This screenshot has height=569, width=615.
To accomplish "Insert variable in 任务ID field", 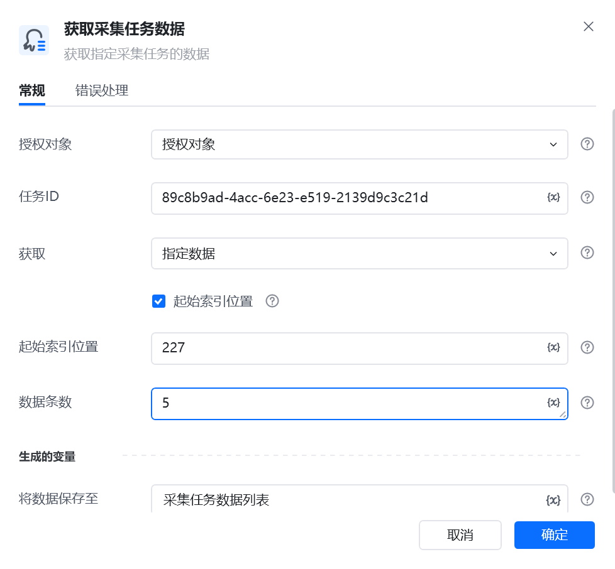I will 553,197.
